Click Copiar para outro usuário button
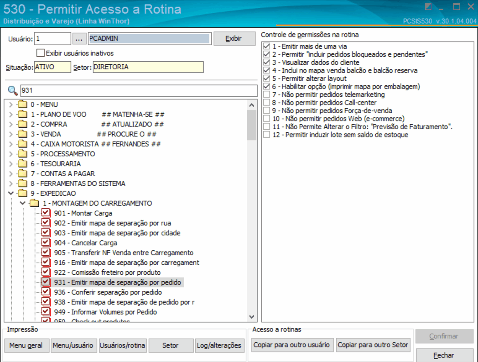 coord(292,345)
